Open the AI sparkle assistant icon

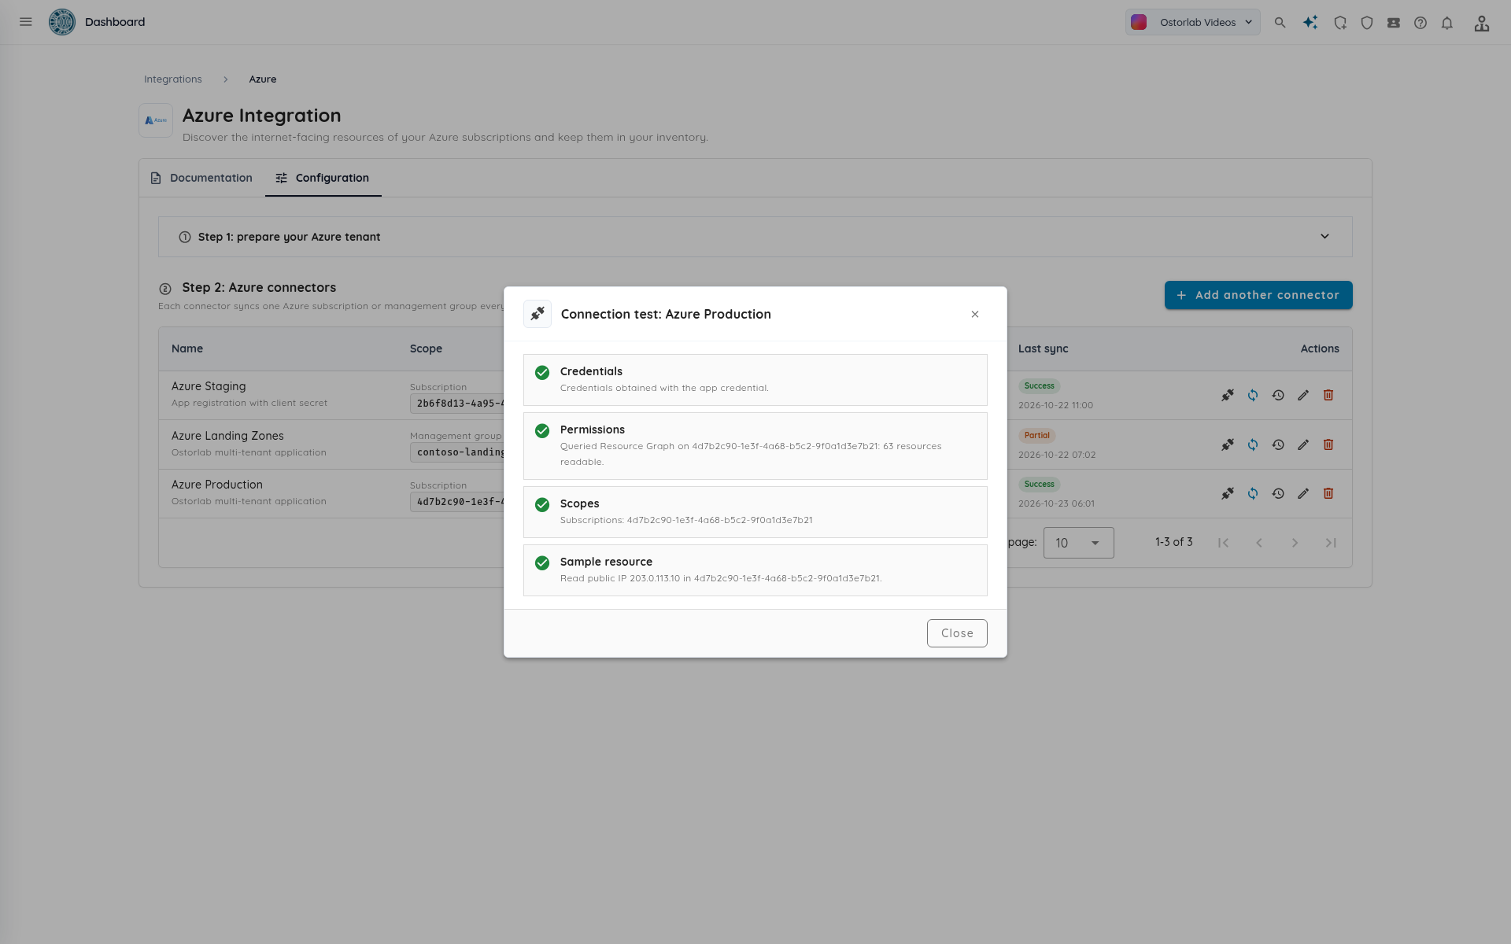click(1310, 23)
